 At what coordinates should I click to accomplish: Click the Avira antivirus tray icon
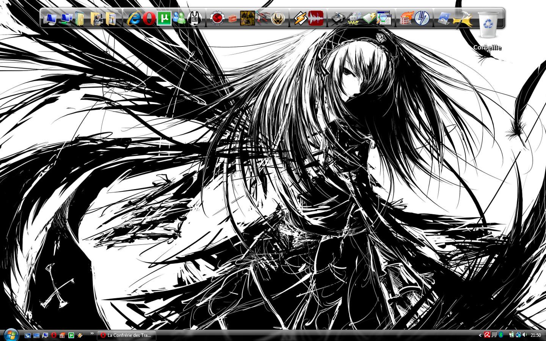(x=487, y=335)
